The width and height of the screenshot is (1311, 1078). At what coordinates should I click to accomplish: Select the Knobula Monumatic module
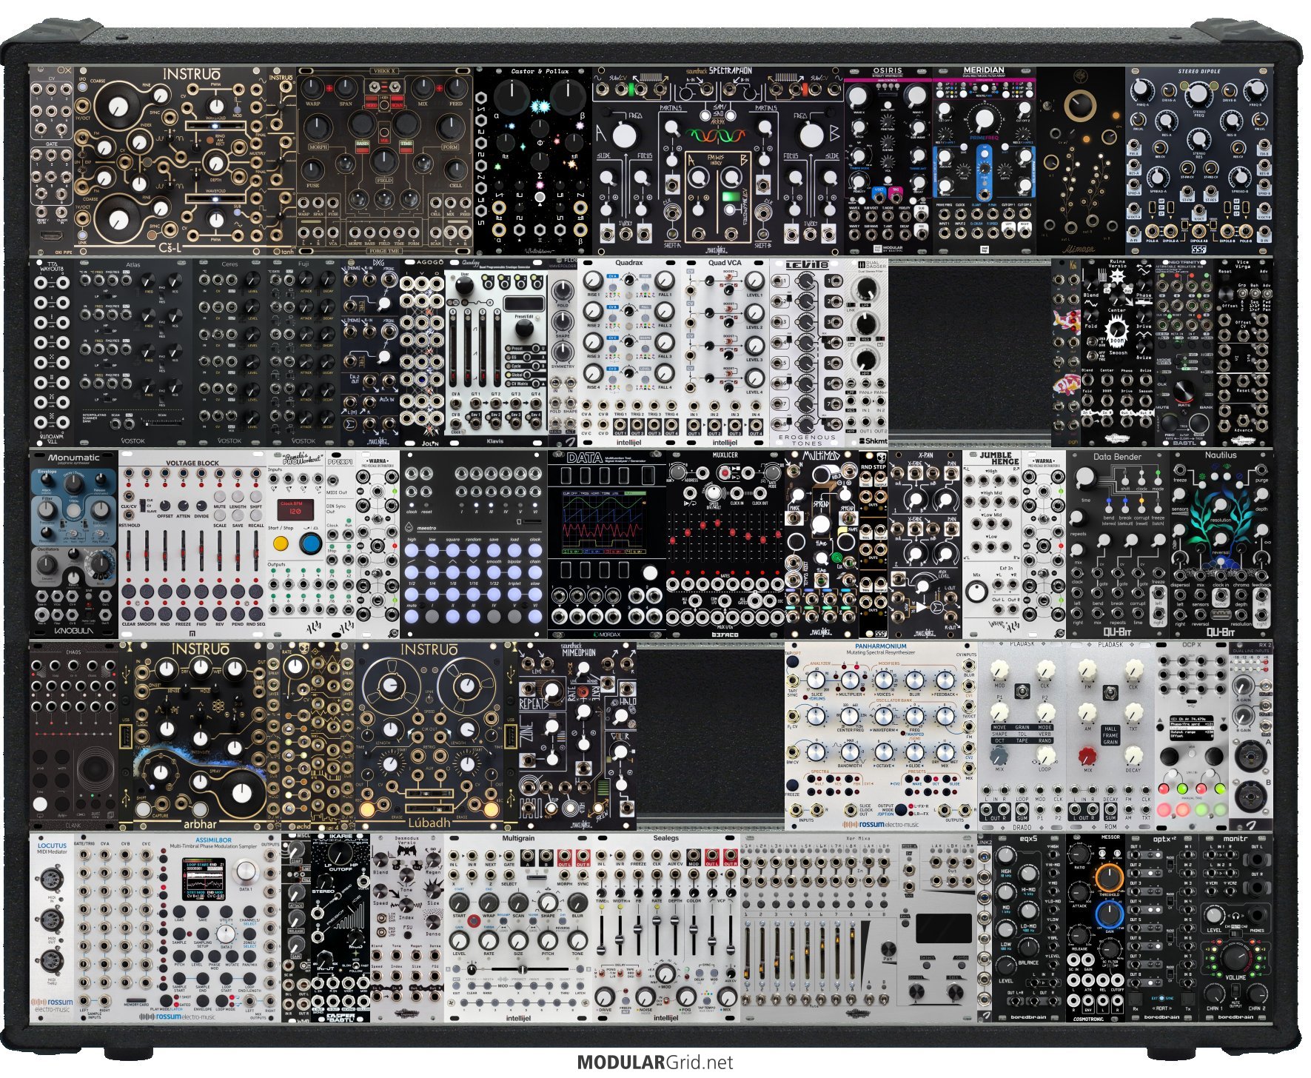click(74, 544)
